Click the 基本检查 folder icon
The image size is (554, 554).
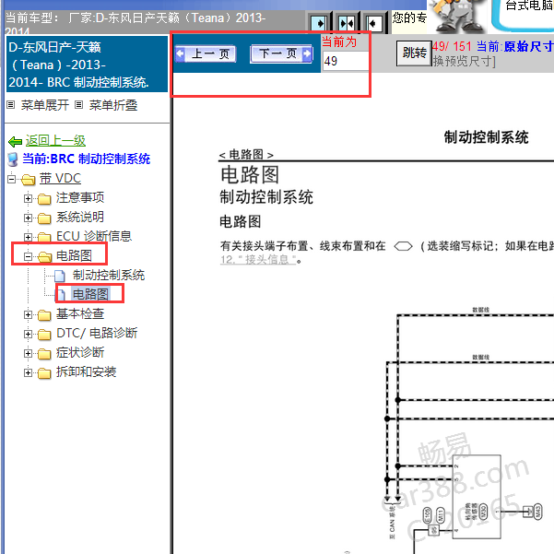tap(44, 315)
